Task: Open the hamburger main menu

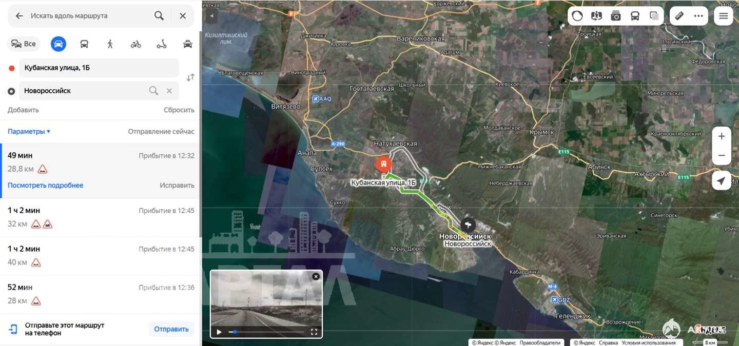Action: 724,16
